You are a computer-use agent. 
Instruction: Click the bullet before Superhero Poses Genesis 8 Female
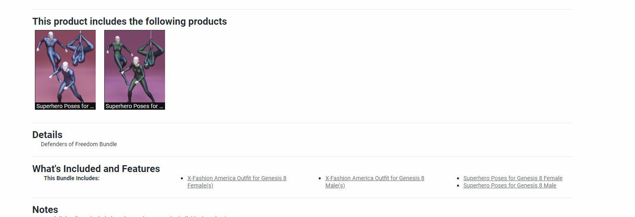tap(458, 178)
